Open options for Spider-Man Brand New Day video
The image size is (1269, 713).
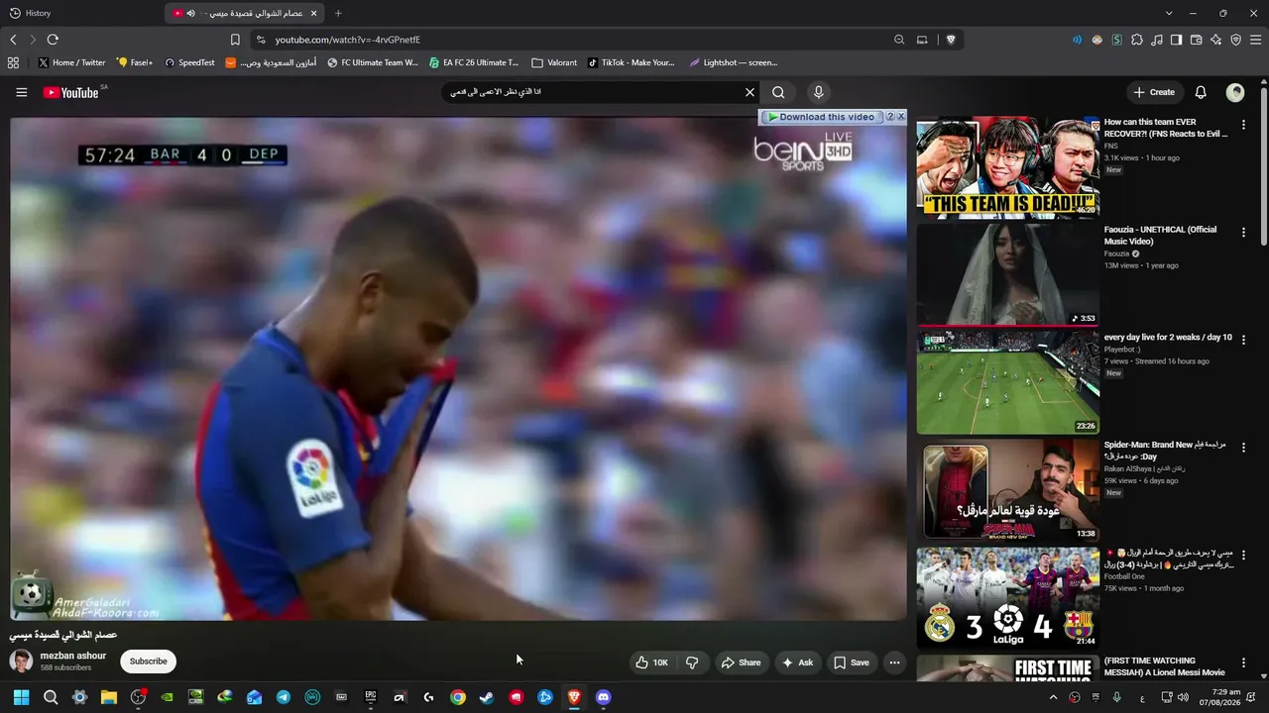1243,448
